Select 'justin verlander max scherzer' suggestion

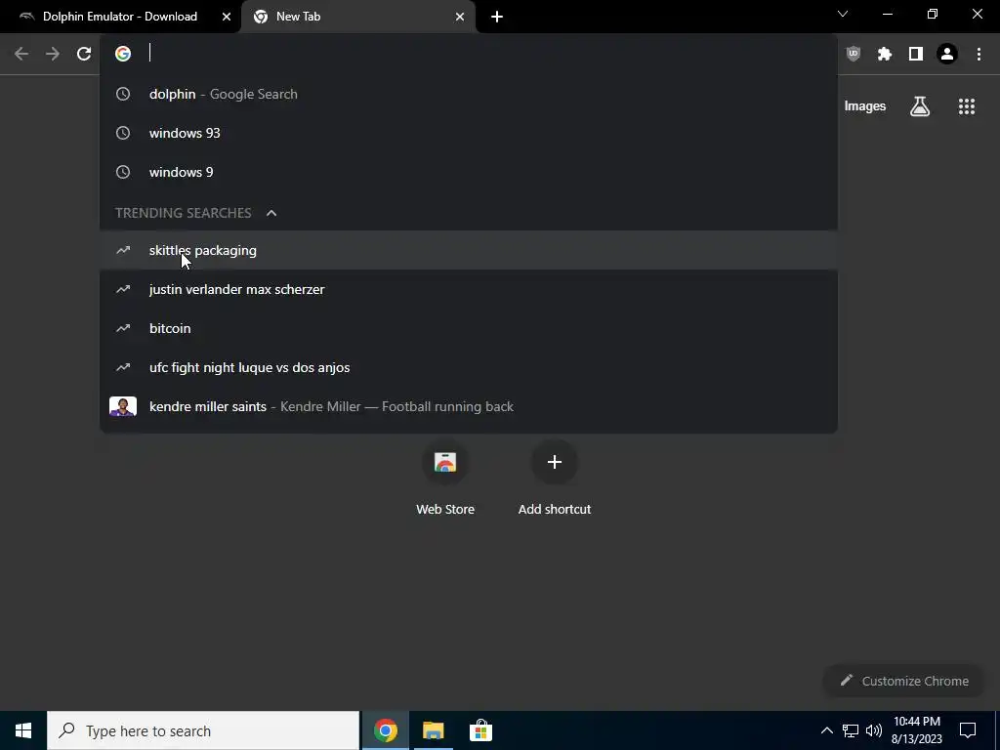[469, 289]
